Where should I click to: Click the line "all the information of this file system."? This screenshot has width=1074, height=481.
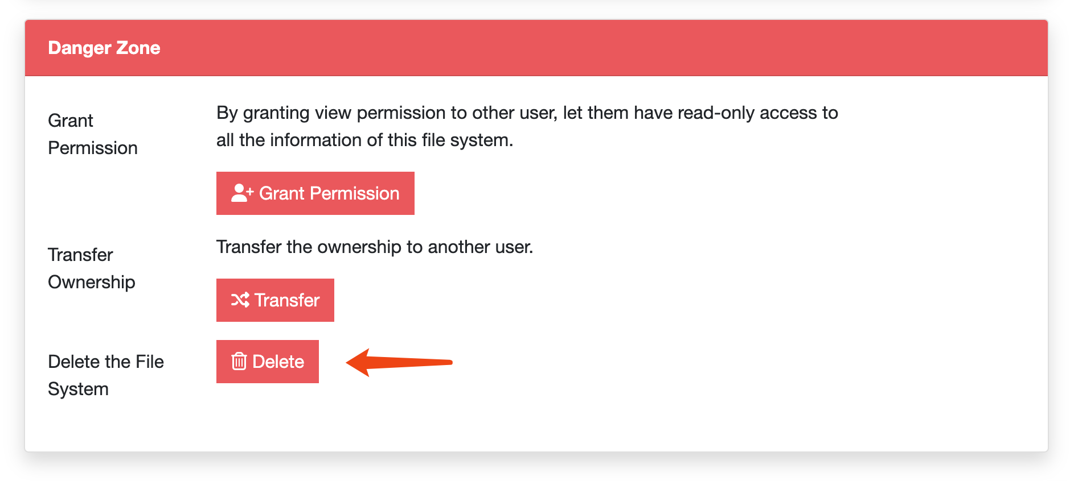pyautogui.click(x=364, y=140)
